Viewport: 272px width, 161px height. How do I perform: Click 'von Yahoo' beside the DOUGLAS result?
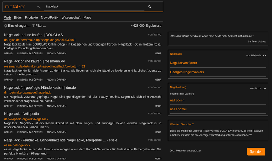click(x=155, y=35)
